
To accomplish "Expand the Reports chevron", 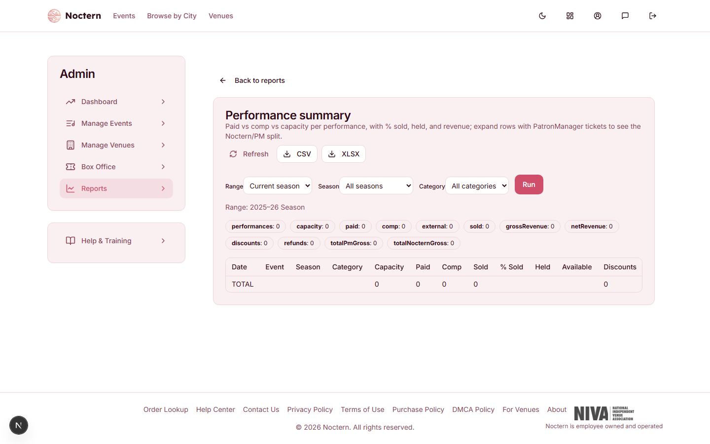I will [163, 188].
